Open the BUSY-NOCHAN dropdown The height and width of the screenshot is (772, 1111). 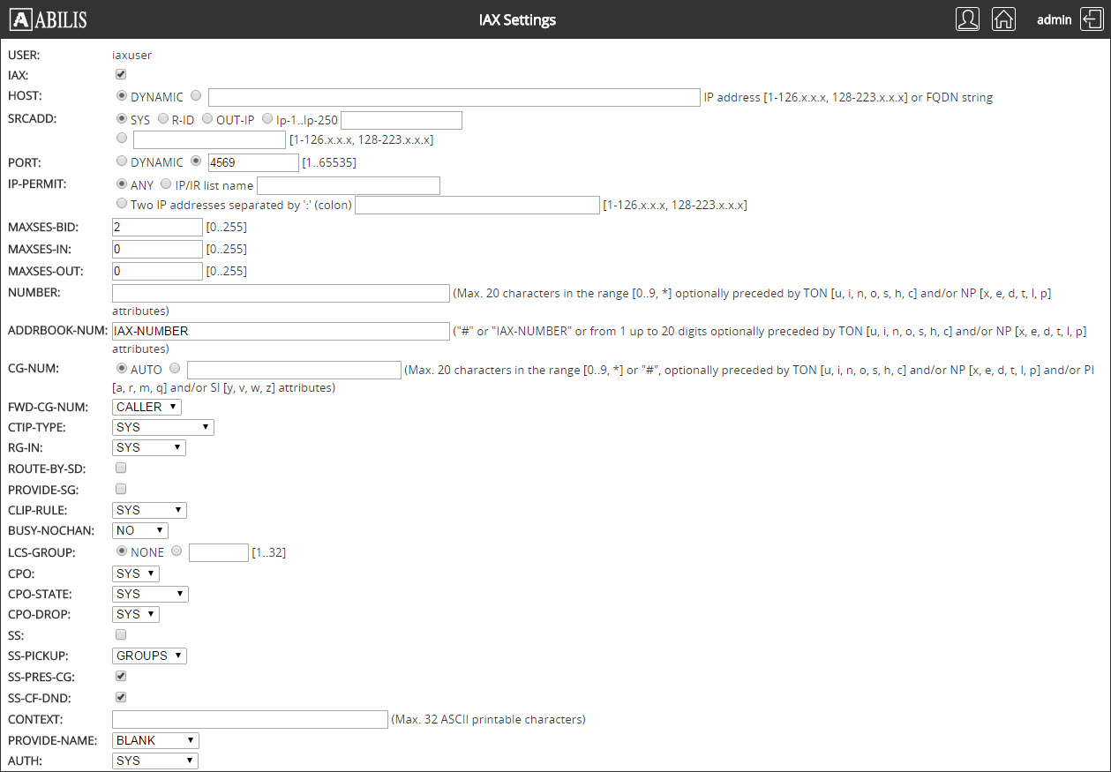[139, 530]
